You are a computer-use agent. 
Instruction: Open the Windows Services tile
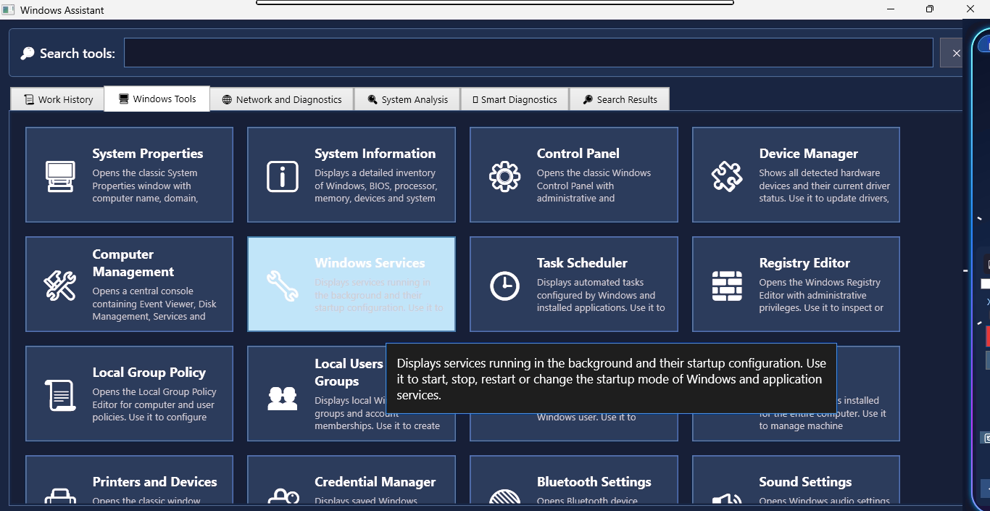click(352, 284)
